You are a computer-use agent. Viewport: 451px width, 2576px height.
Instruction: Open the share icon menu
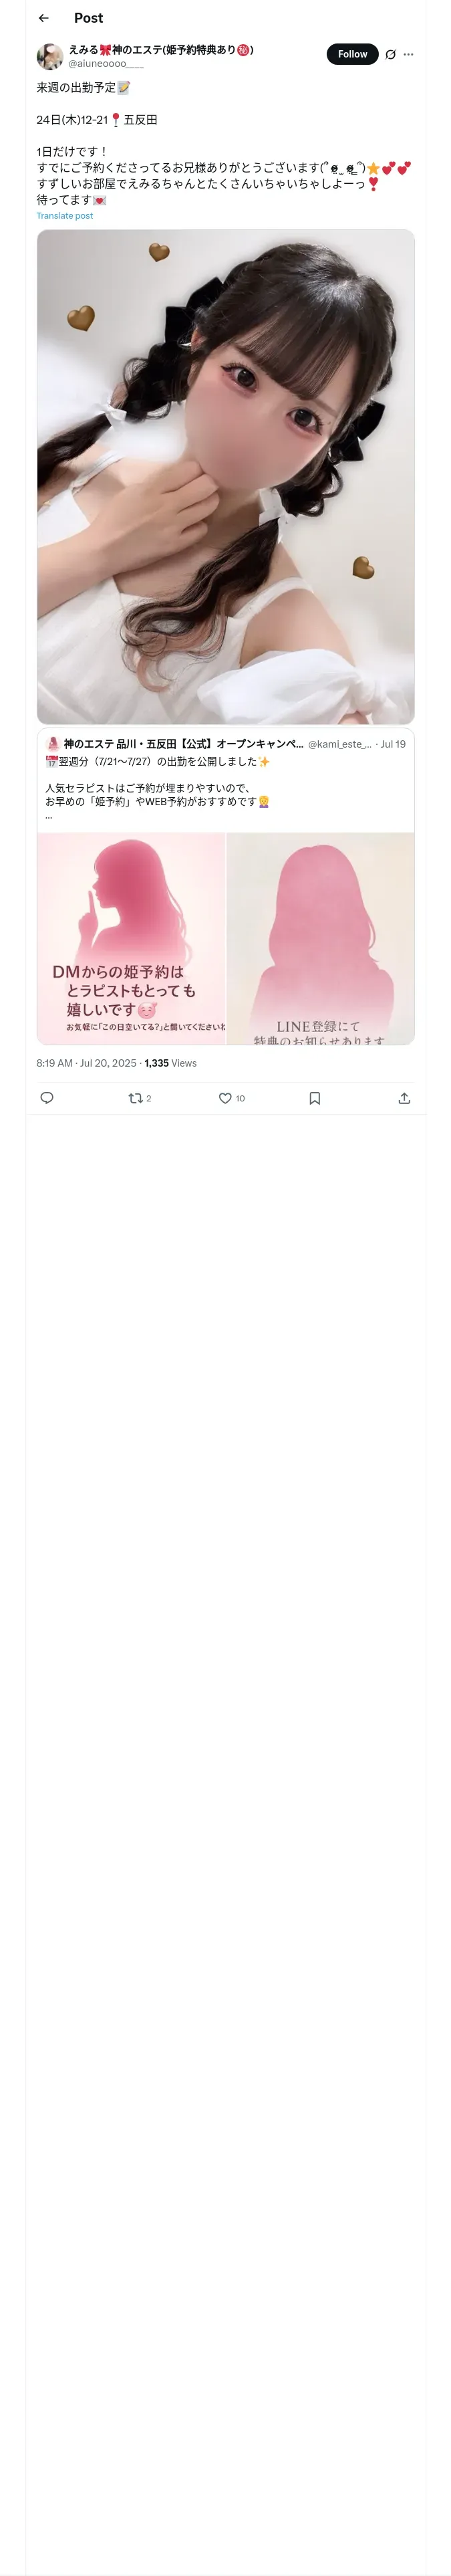pyautogui.click(x=404, y=1098)
